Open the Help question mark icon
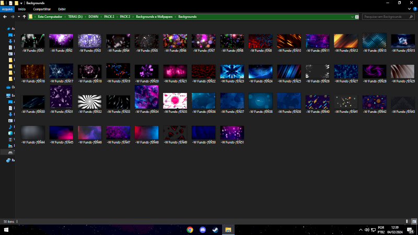This screenshot has height=235, width=418. coord(414,9)
